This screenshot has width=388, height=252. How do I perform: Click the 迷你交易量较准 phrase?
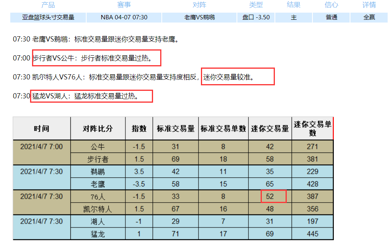coord(228,77)
